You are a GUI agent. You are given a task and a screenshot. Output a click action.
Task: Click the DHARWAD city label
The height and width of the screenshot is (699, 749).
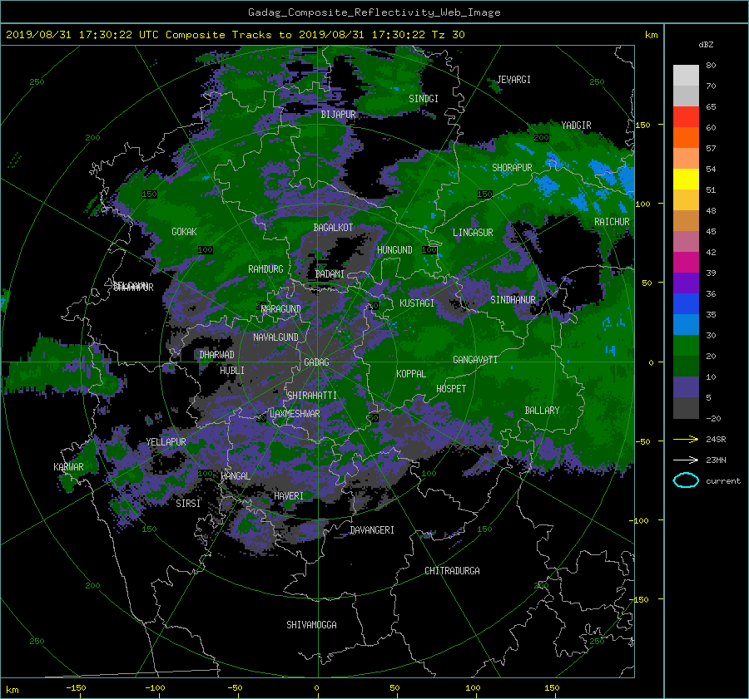216,355
